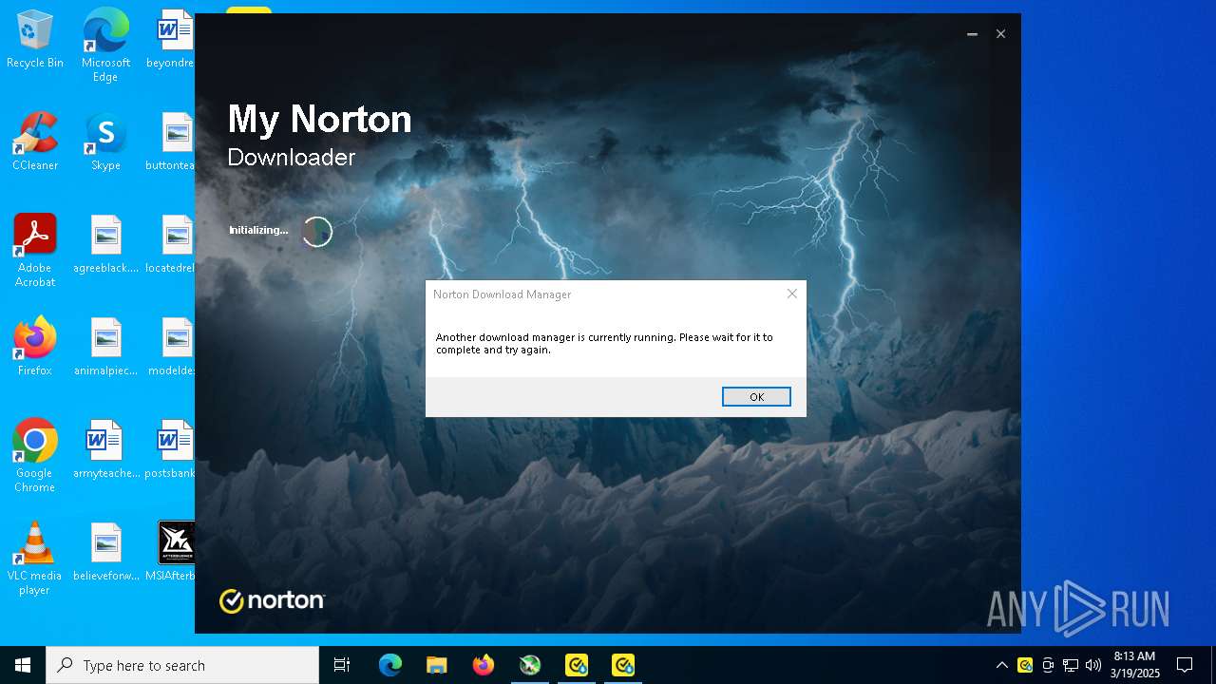Select the Skype desktop shortcut
The width and height of the screenshot is (1216, 684).
click(105, 142)
